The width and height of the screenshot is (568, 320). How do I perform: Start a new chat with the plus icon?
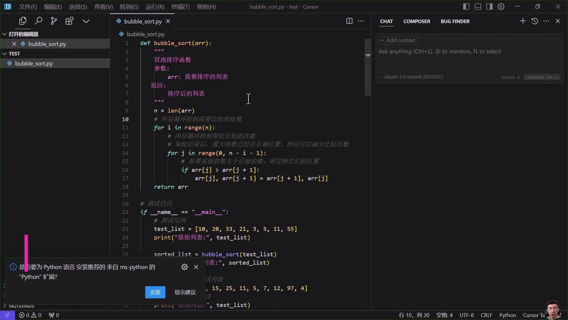click(x=522, y=21)
